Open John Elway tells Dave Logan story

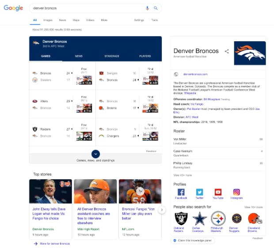pyautogui.click(x=49, y=214)
